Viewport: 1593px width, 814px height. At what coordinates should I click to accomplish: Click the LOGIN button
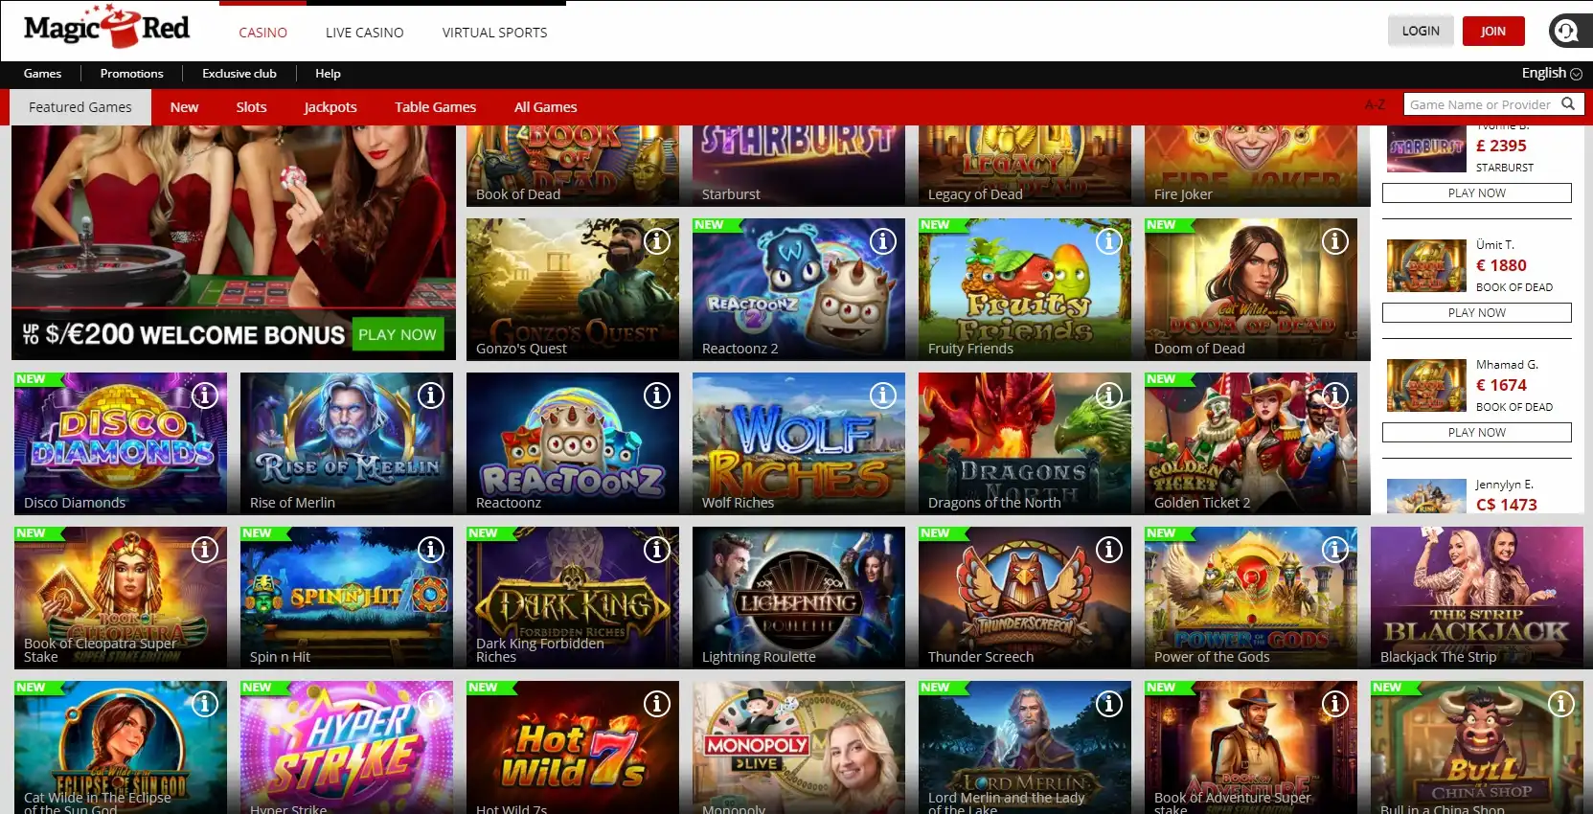tap(1420, 32)
